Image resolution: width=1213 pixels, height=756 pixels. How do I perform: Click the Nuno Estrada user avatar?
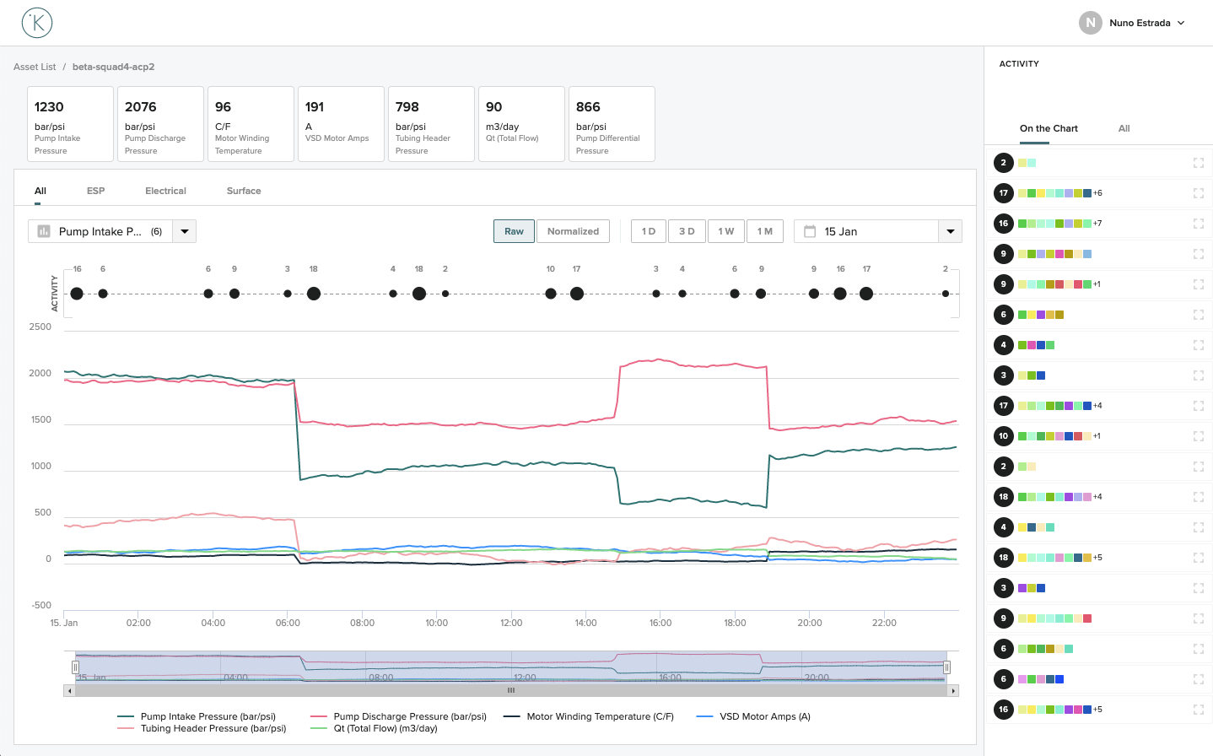tap(1090, 23)
